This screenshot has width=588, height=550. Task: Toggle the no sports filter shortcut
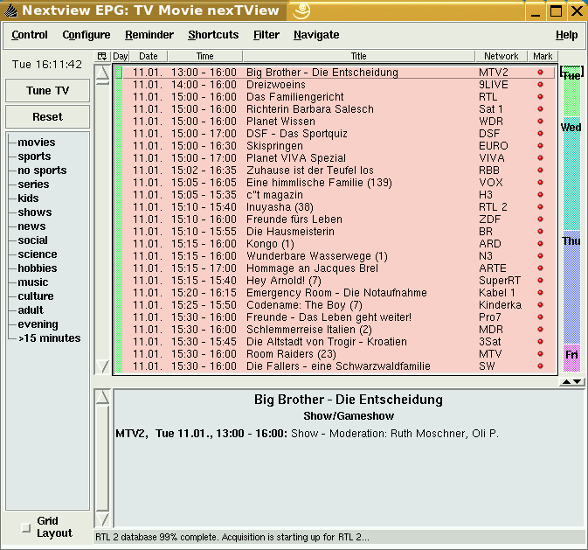[42, 171]
